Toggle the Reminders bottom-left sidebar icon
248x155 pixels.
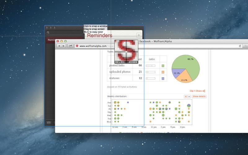point(49,123)
